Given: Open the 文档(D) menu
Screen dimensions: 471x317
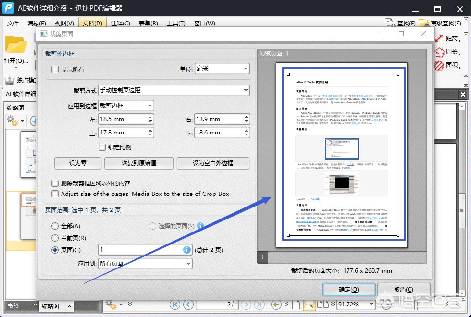Looking at the screenshot, I should [92, 23].
